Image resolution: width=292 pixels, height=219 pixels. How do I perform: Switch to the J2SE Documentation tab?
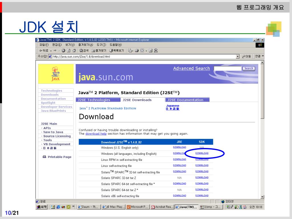click(x=187, y=100)
